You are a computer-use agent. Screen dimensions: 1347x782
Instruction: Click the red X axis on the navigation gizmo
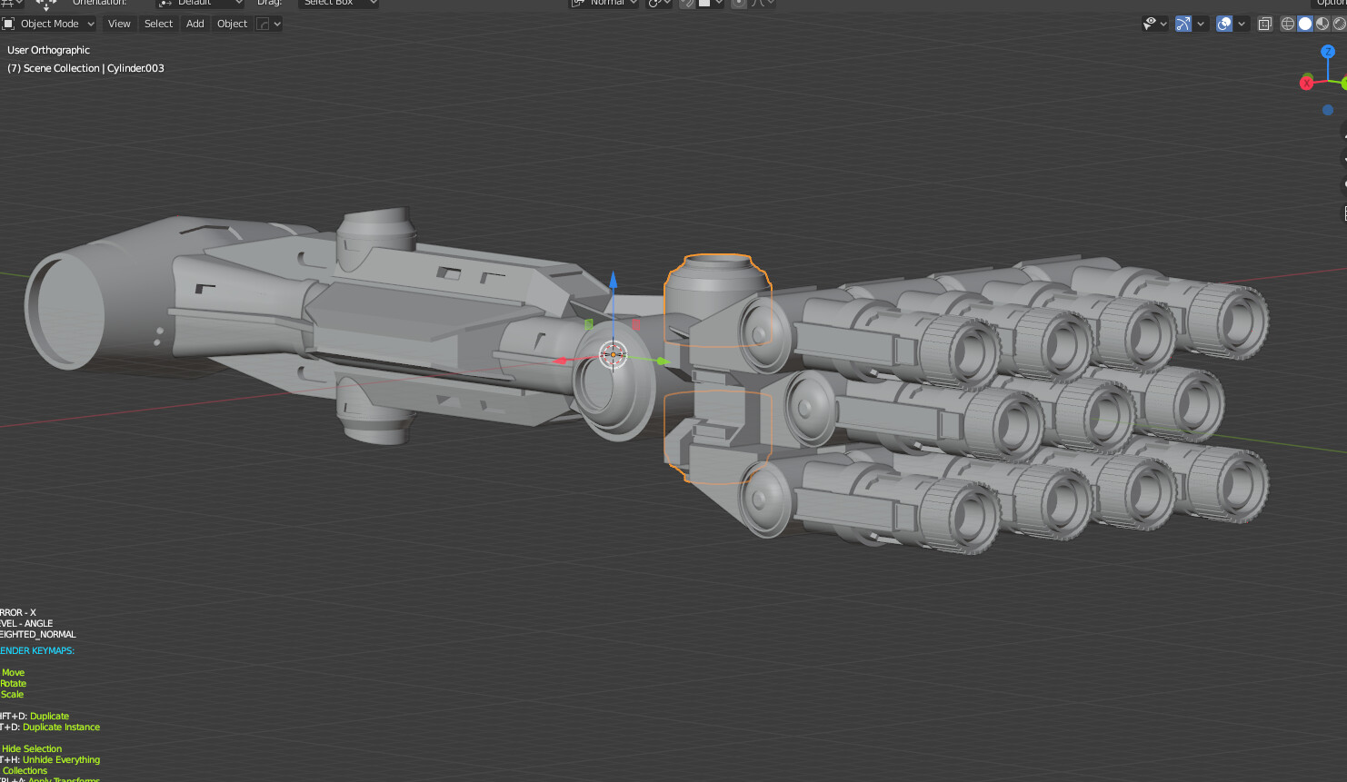(1306, 83)
